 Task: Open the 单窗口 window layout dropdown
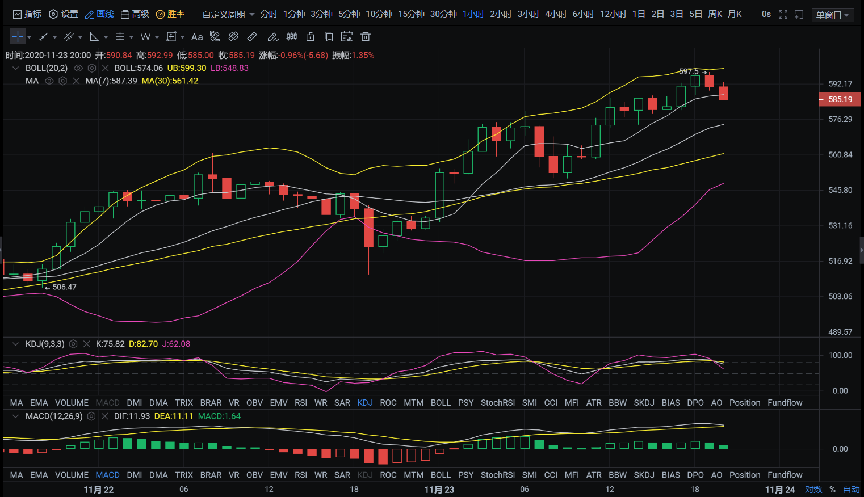coord(832,15)
